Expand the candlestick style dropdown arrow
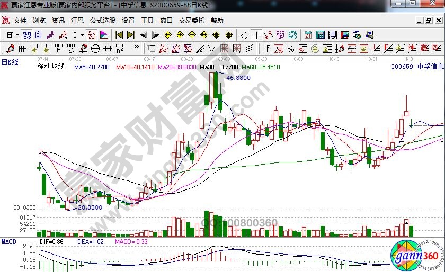The width and height of the screenshot is (445, 272). [82, 35]
